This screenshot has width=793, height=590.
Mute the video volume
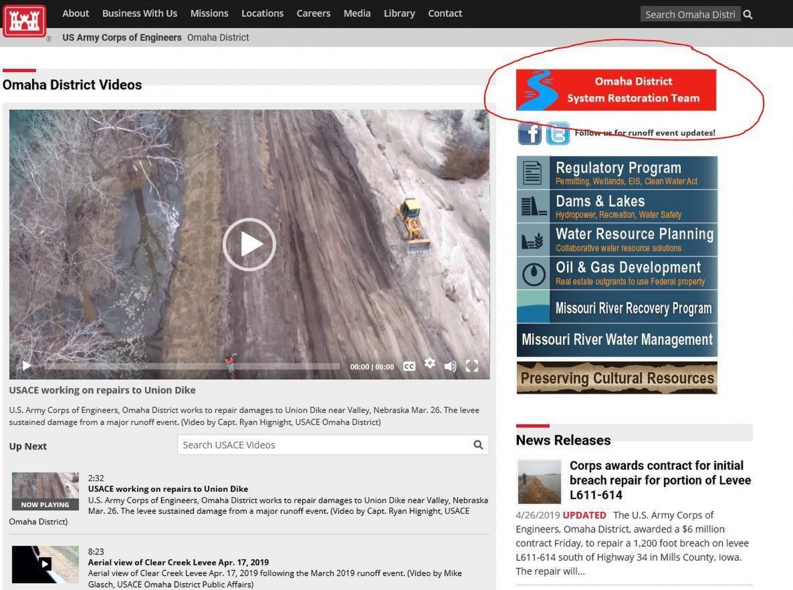pos(450,366)
